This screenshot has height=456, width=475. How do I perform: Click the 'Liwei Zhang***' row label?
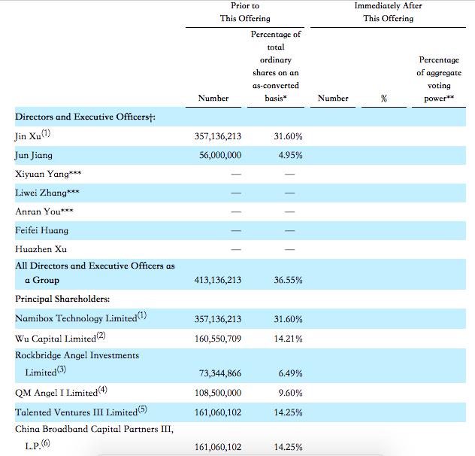click(x=47, y=193)
